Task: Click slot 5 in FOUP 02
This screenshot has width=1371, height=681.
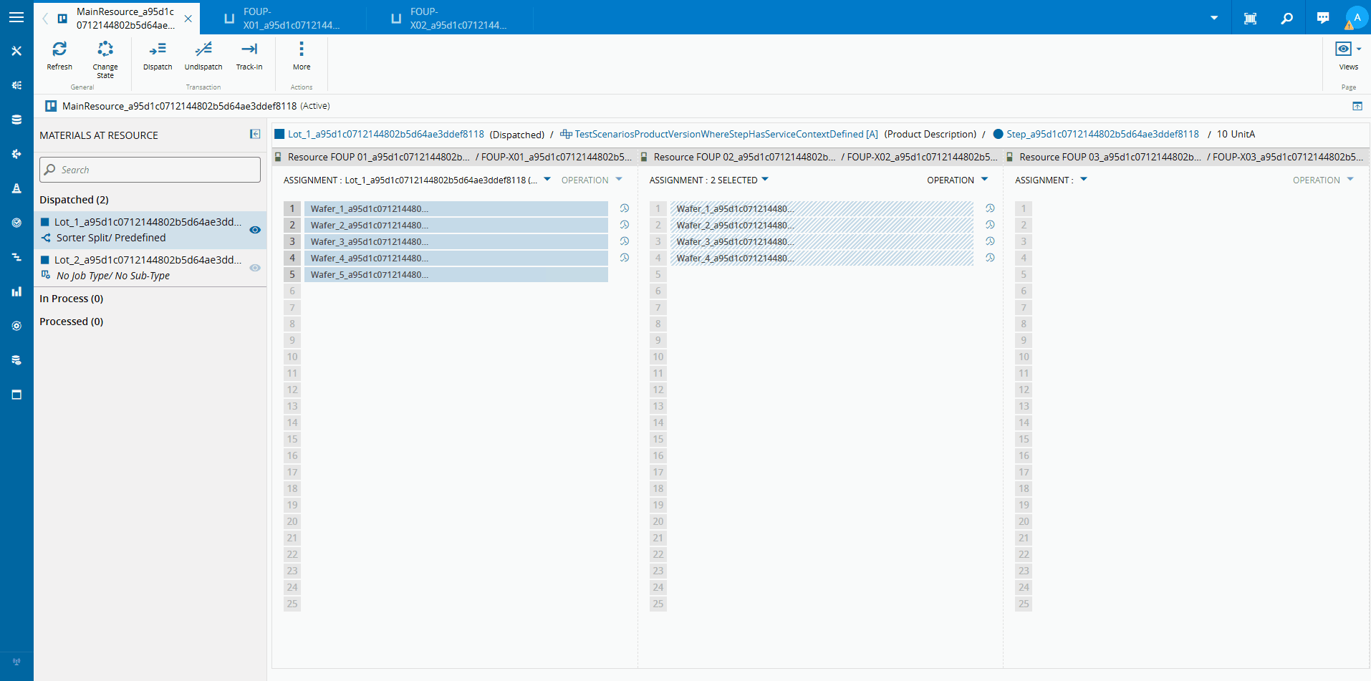Action: (658, 274)
